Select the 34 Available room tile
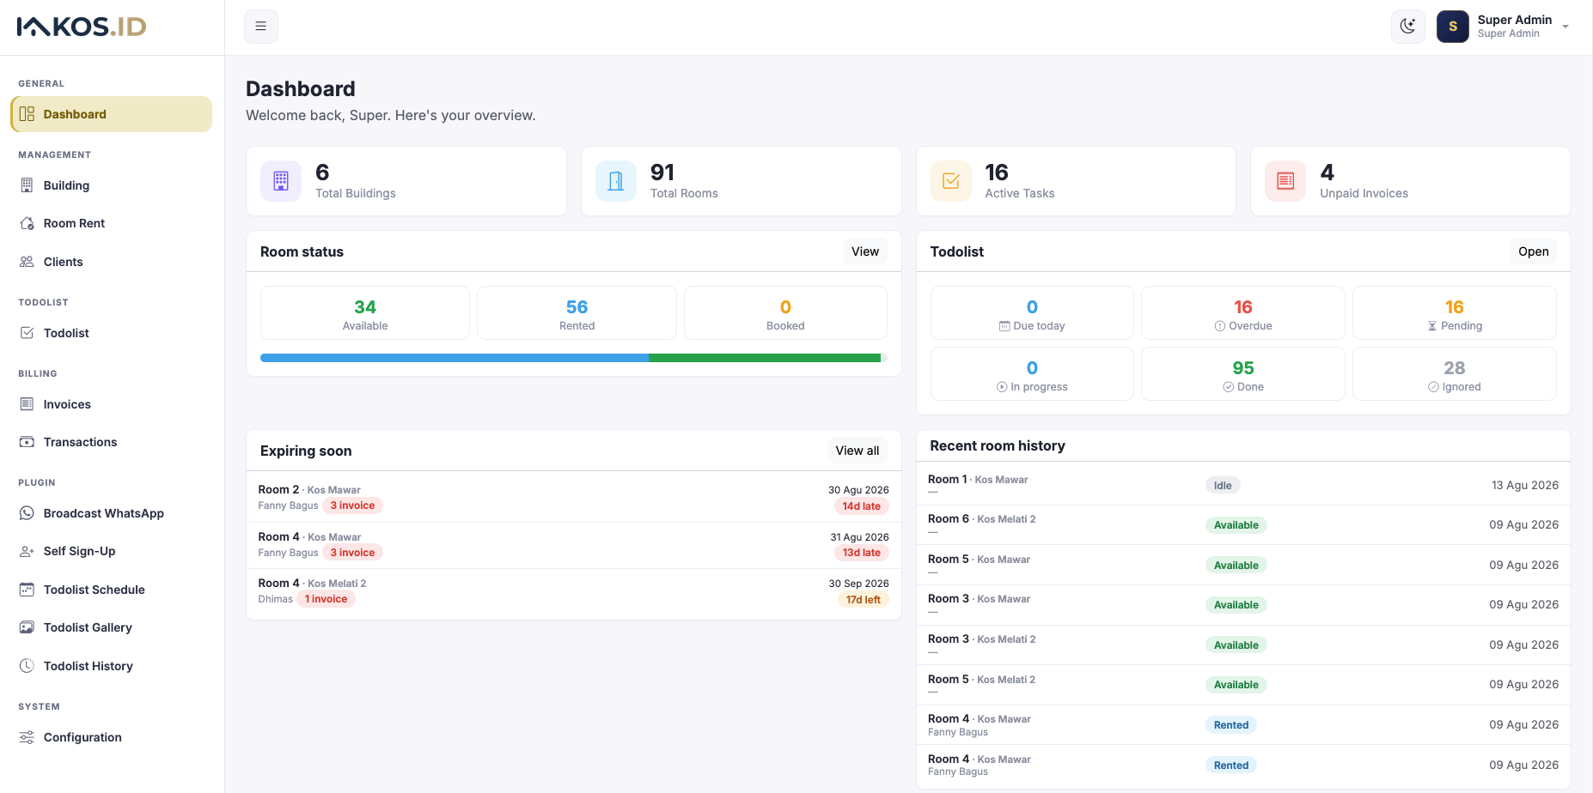 365,313
